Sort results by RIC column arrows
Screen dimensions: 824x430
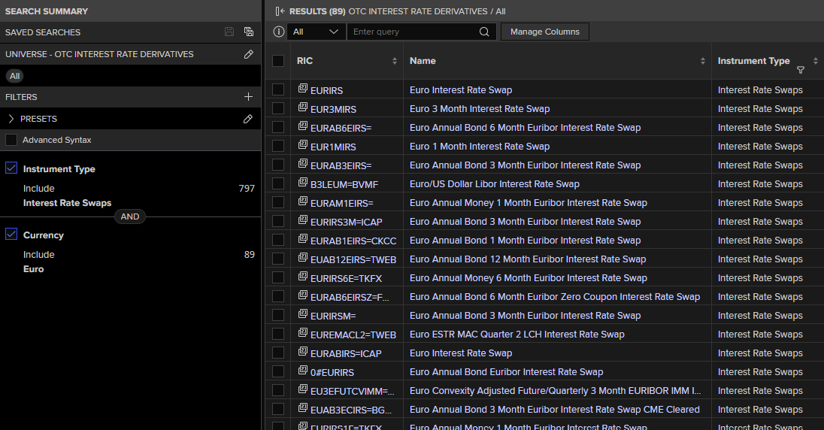coord(394,61)
